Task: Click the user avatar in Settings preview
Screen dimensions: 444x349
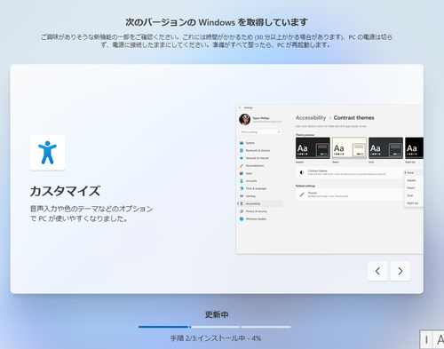Action: [245, 119]
